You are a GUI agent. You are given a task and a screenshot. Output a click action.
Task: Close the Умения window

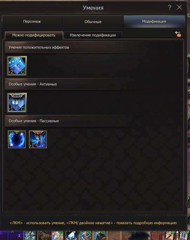[179, 7]
